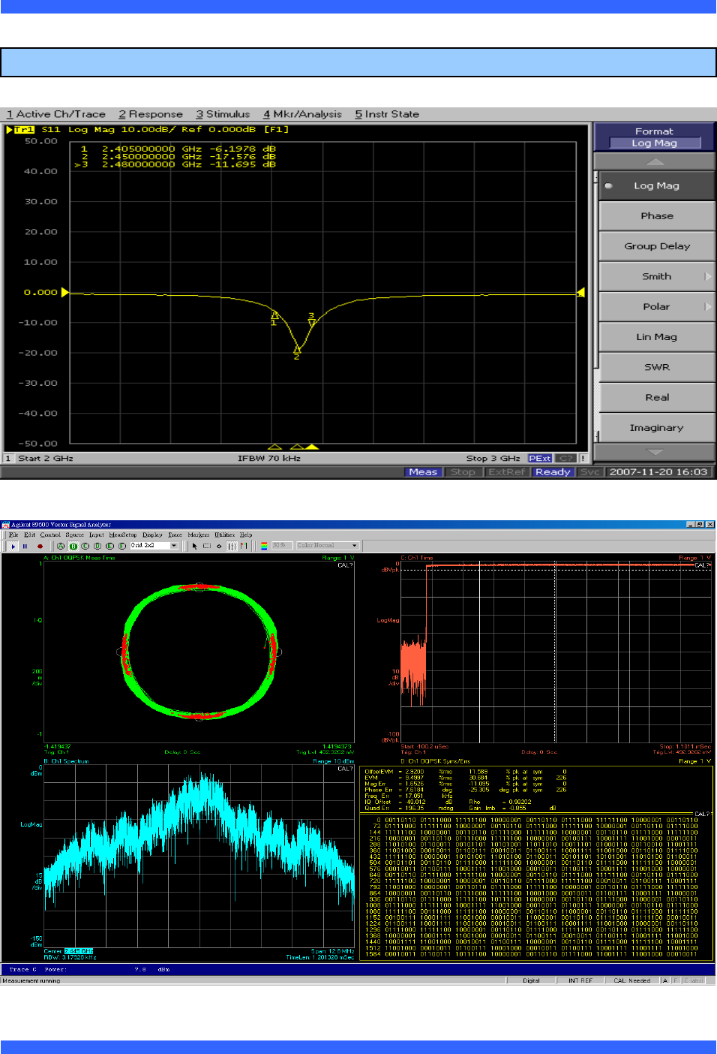Pause the measurement with the pause icon

pos(25,546)
